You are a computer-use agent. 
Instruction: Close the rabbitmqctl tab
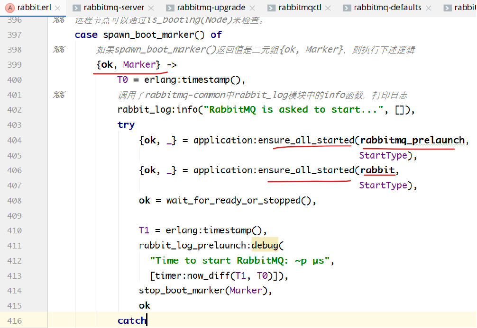coord(328,8)
